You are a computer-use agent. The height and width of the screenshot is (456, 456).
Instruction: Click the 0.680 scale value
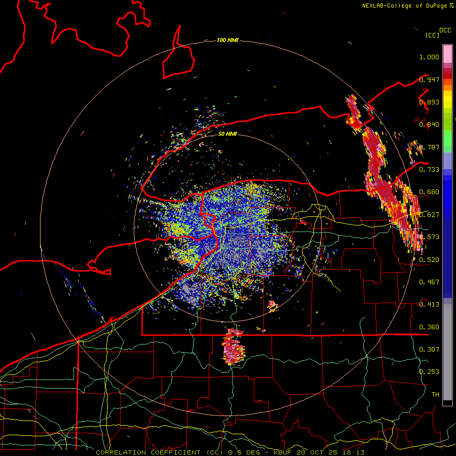coord(429,192)
